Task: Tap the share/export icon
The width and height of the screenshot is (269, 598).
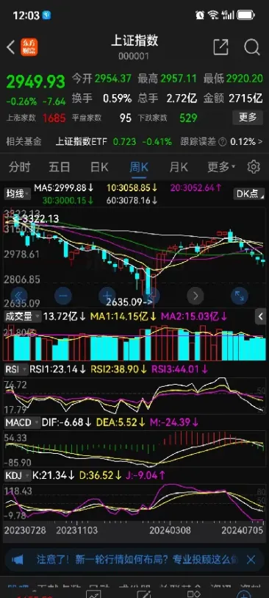Action: point(220,47)
